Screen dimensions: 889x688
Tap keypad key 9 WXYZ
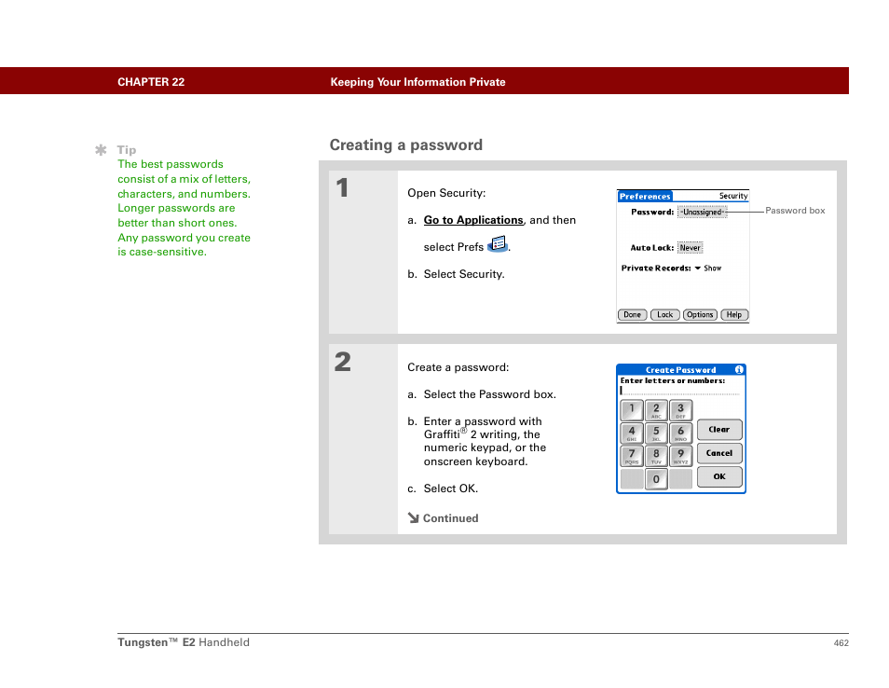680,456
